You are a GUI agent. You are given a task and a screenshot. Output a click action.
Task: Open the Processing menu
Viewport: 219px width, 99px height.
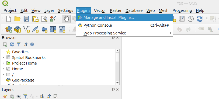point(182,10)
